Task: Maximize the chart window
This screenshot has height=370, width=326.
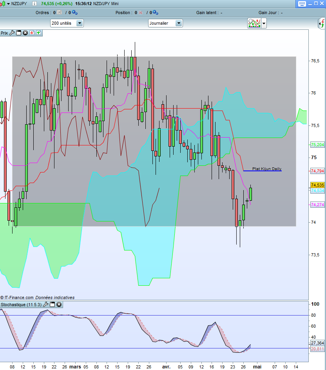Action: (x=316, y=4)
